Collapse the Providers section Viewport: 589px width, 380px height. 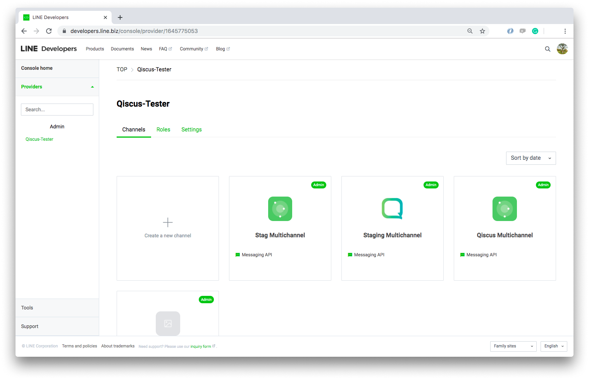tap(57, 87)
